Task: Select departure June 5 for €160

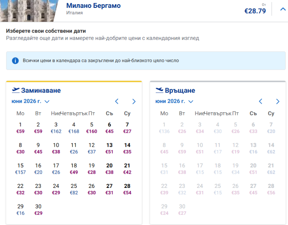Action: [91, 128]
